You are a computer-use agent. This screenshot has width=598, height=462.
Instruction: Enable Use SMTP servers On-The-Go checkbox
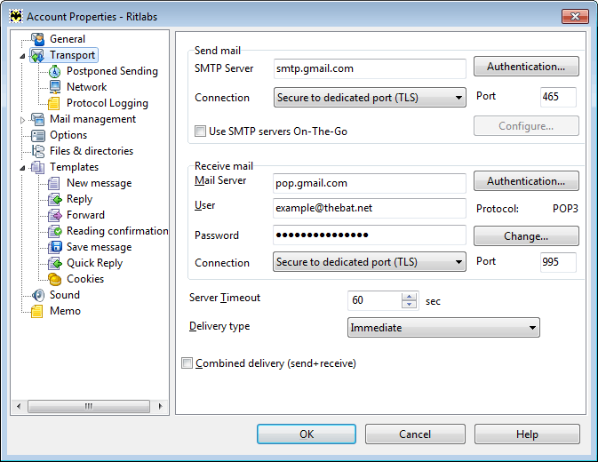coord(200,131)
